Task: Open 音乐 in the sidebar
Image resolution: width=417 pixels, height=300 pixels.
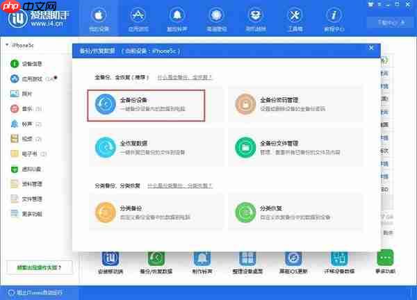Action: [x=26, y=108]
